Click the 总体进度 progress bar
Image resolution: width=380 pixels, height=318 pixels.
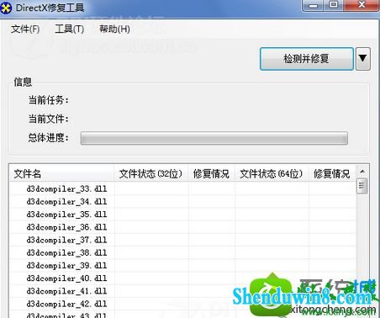pos(214,138)
